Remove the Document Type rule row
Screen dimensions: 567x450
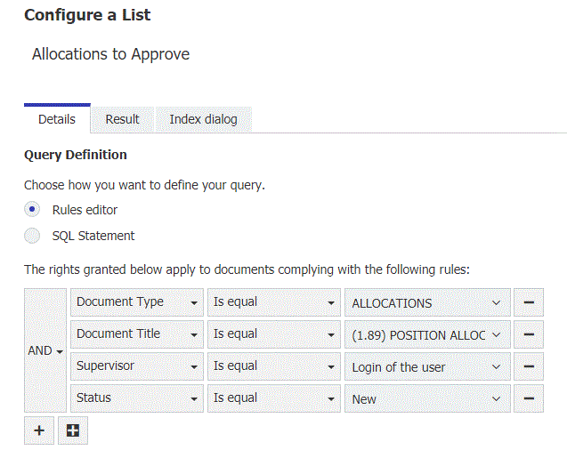pyautogui.click(x=529, y=302)
